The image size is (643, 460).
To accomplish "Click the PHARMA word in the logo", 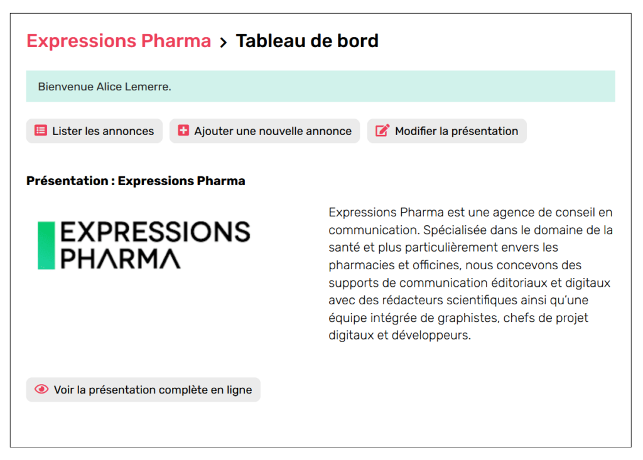I will (x=120, y=259).
